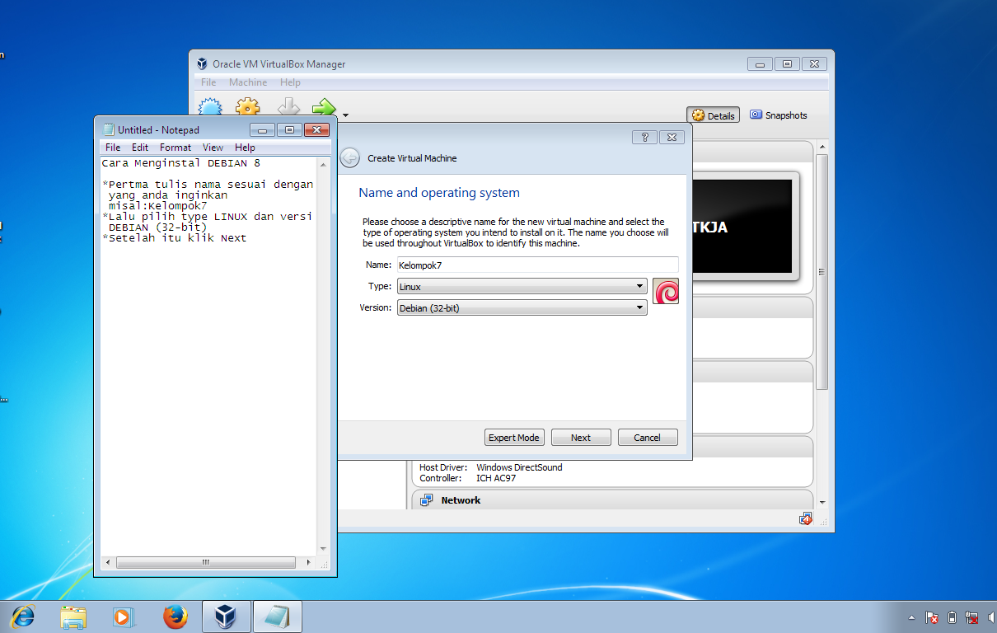Minimize the Notepad window

coord(263,129)
